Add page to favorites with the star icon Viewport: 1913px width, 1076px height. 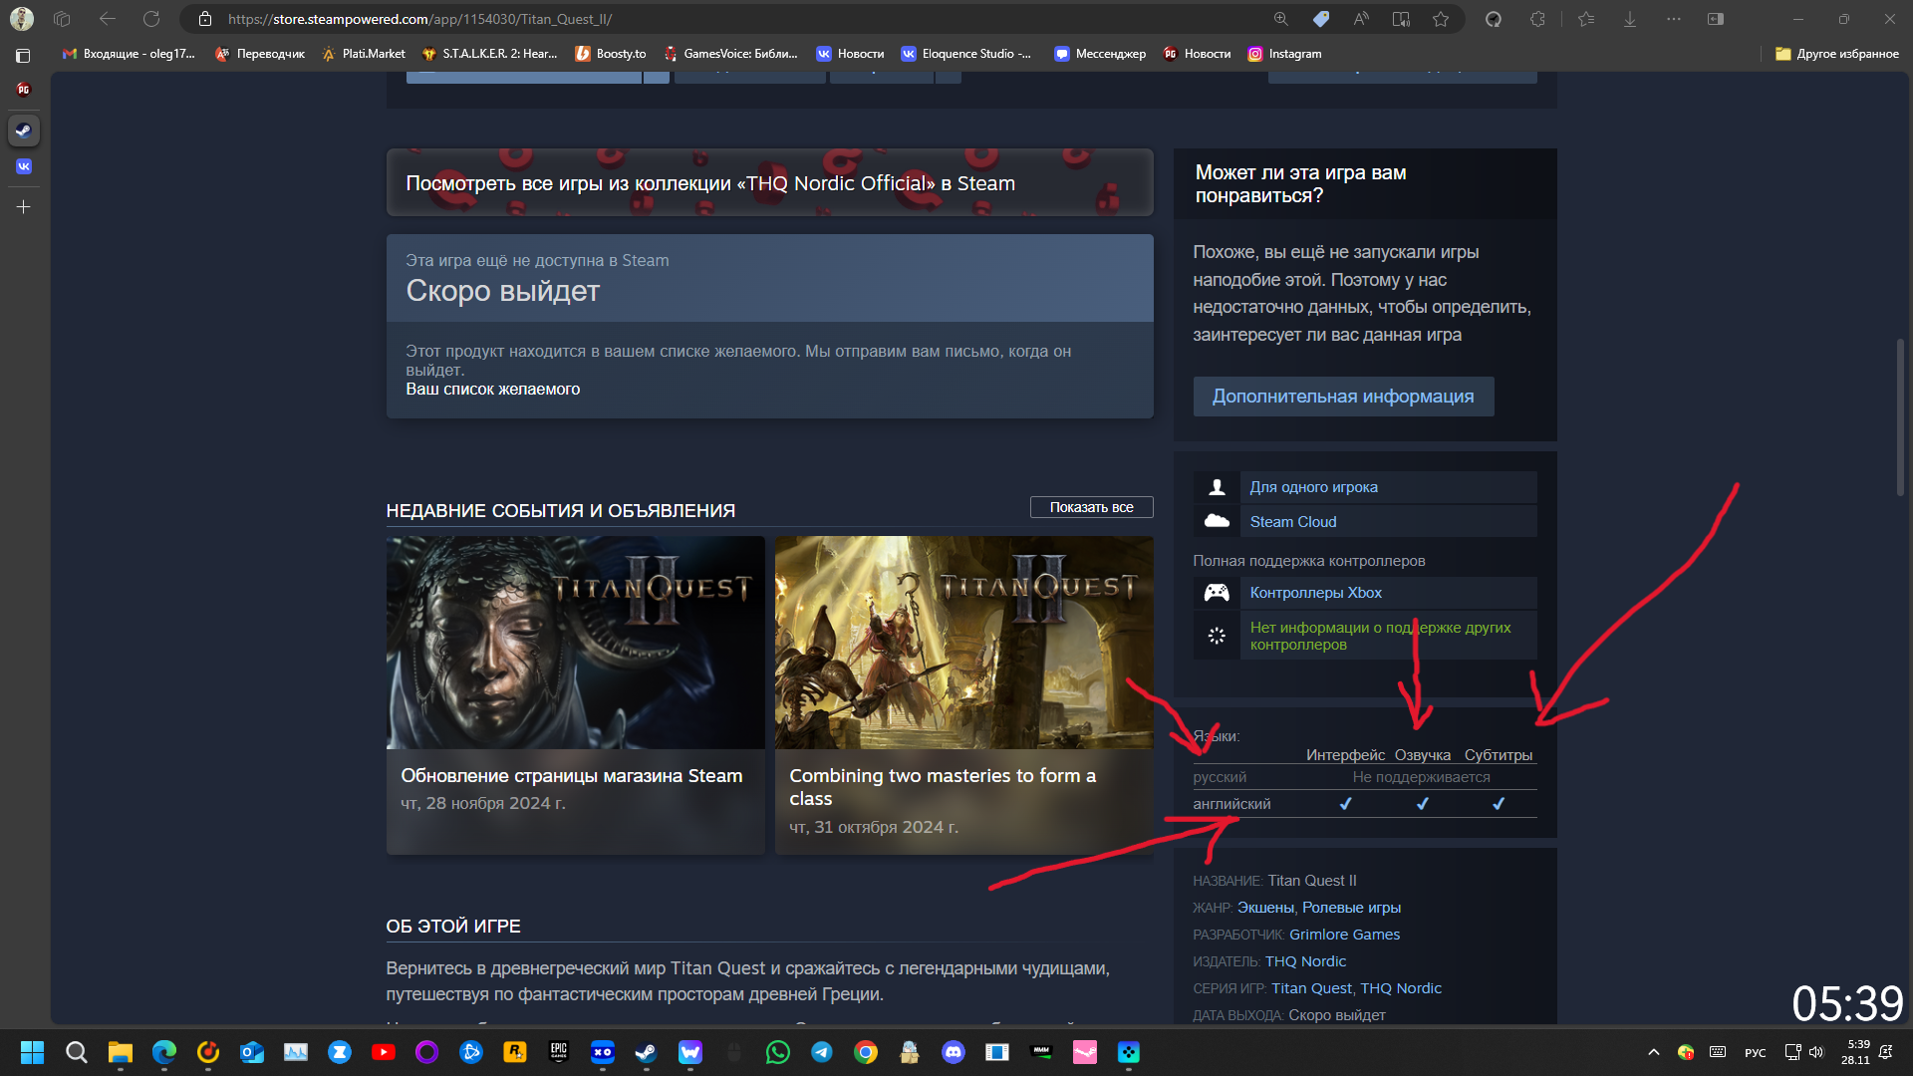(x=1441, y=19)
